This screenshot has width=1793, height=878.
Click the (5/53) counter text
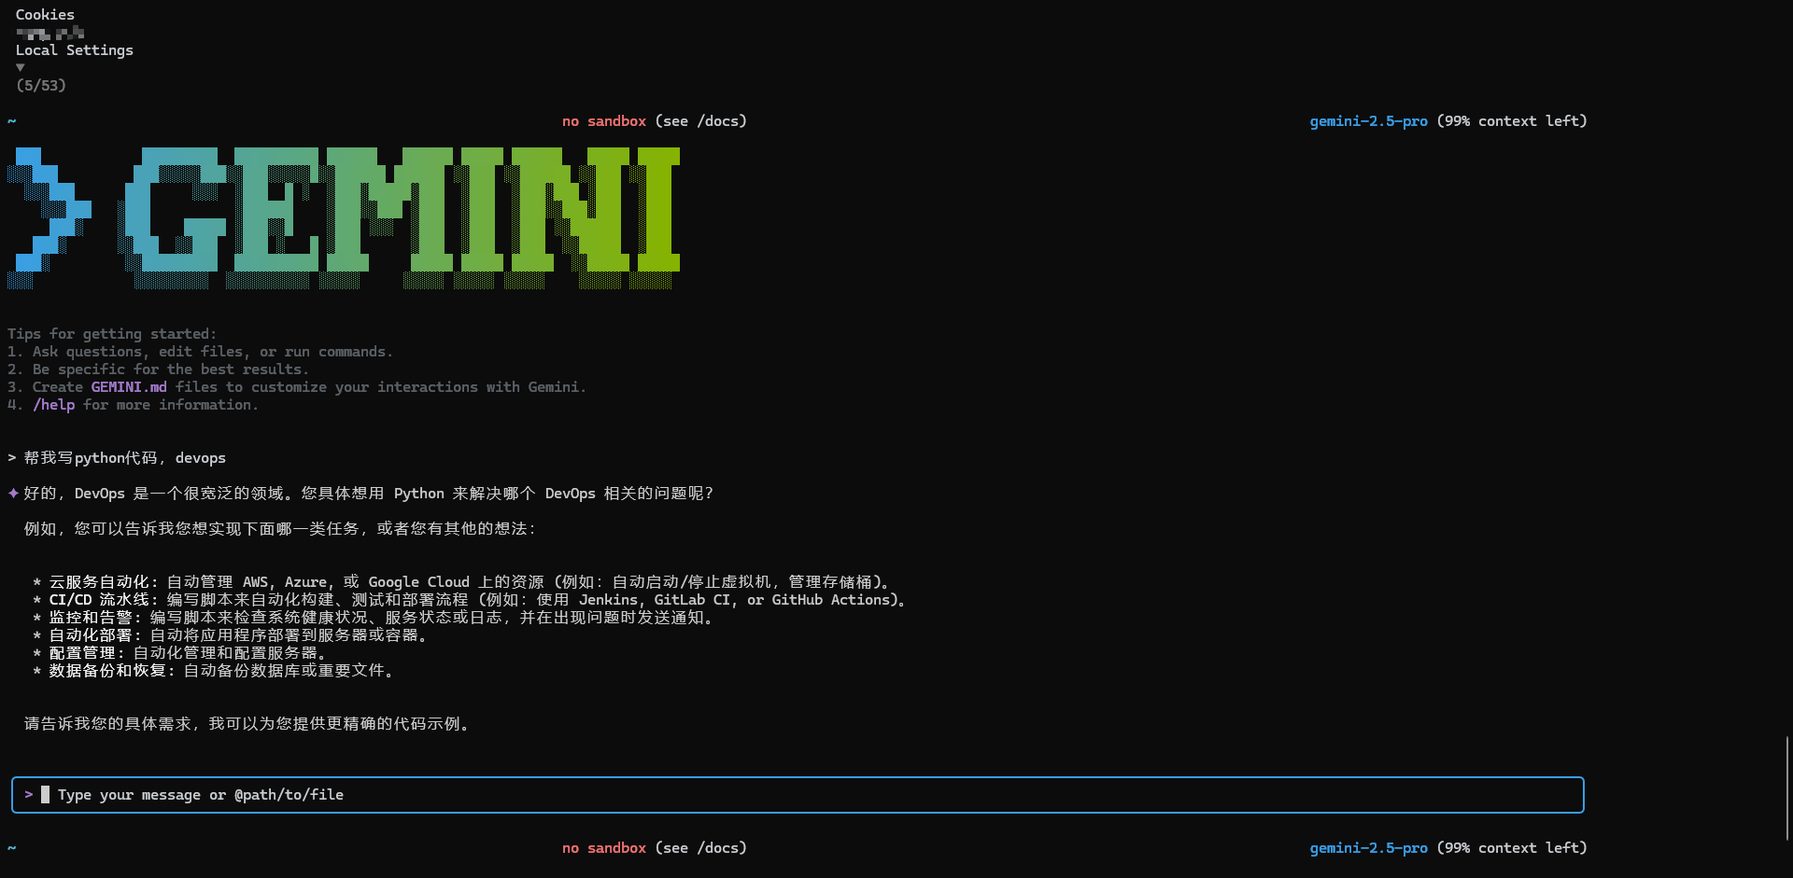pyautogui.click(x=41, y=86)
